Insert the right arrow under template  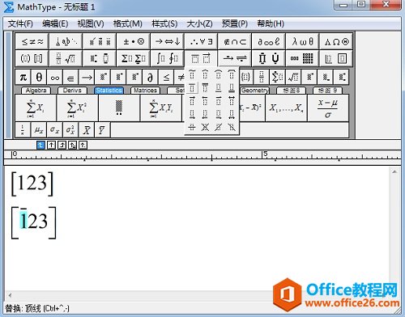click(192, 114)
